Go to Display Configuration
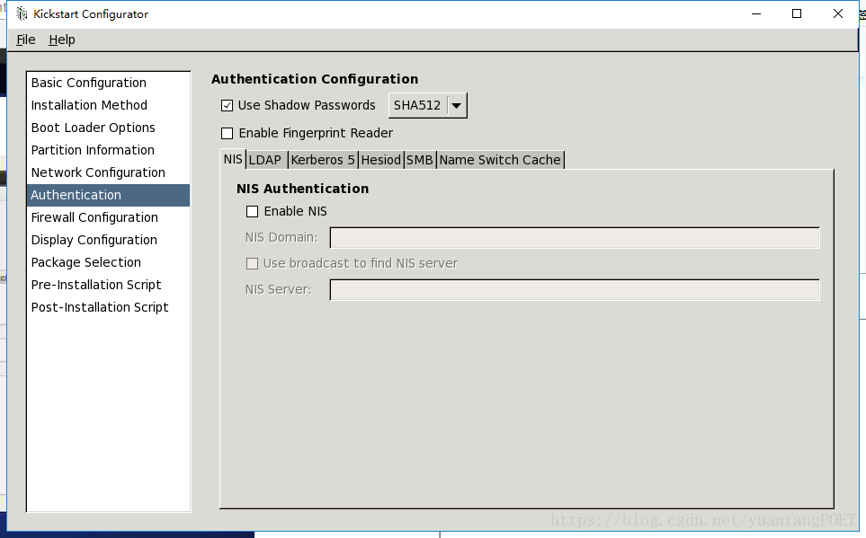Image resolution: width=866 pixels, height=538 pixels. click(108, 240)
